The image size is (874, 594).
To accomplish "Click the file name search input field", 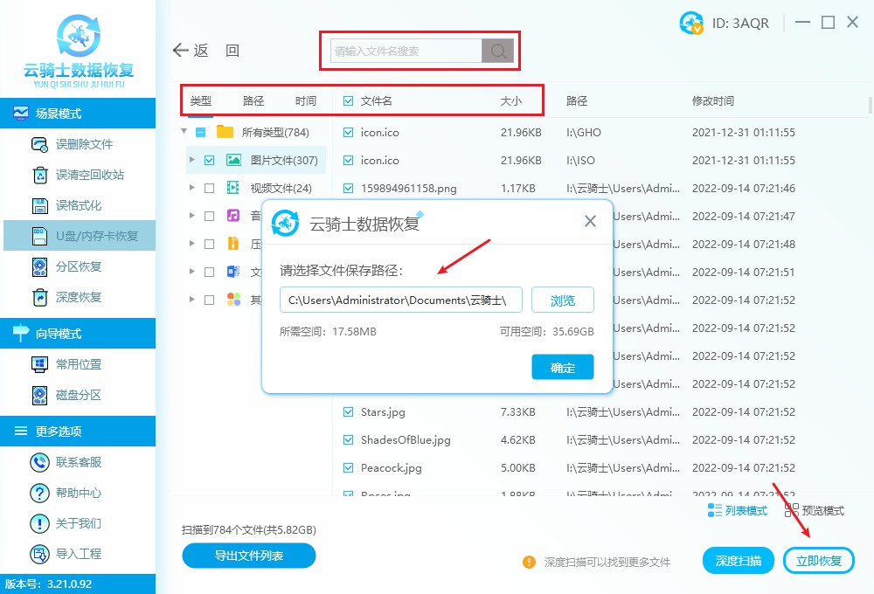I will click(402, 50).
